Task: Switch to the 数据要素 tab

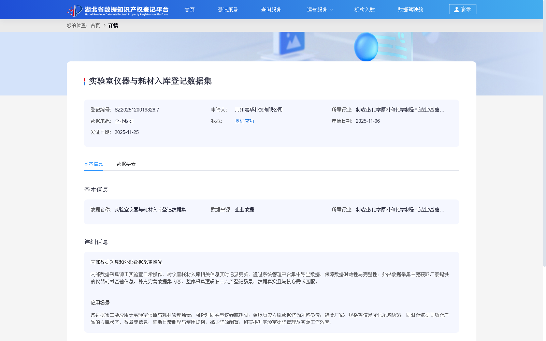Action: (126, 164)
